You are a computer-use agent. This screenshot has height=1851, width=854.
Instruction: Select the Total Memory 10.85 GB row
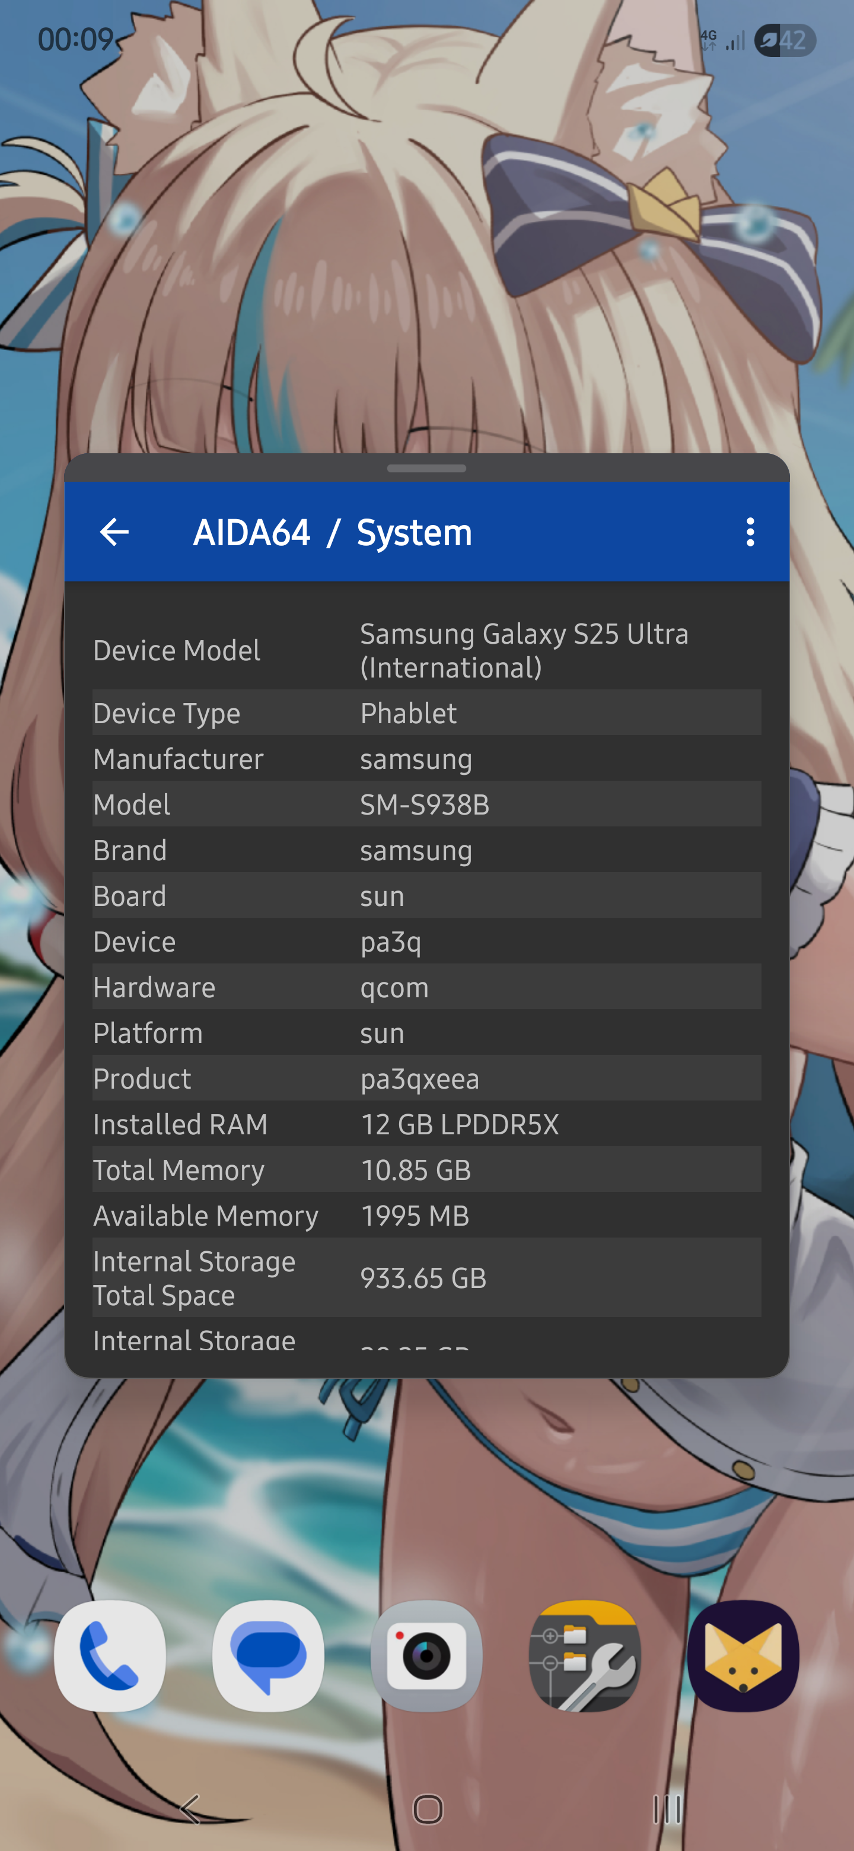click(426, 1169)
